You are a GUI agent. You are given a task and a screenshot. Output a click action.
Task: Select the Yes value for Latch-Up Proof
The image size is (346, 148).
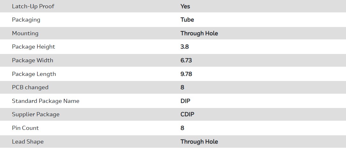click(185, 6)
